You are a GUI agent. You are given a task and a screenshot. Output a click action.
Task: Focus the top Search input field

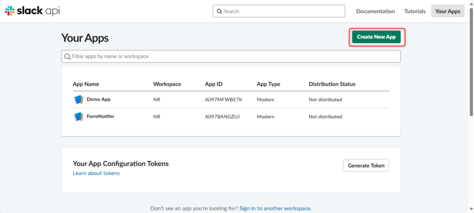279,11
